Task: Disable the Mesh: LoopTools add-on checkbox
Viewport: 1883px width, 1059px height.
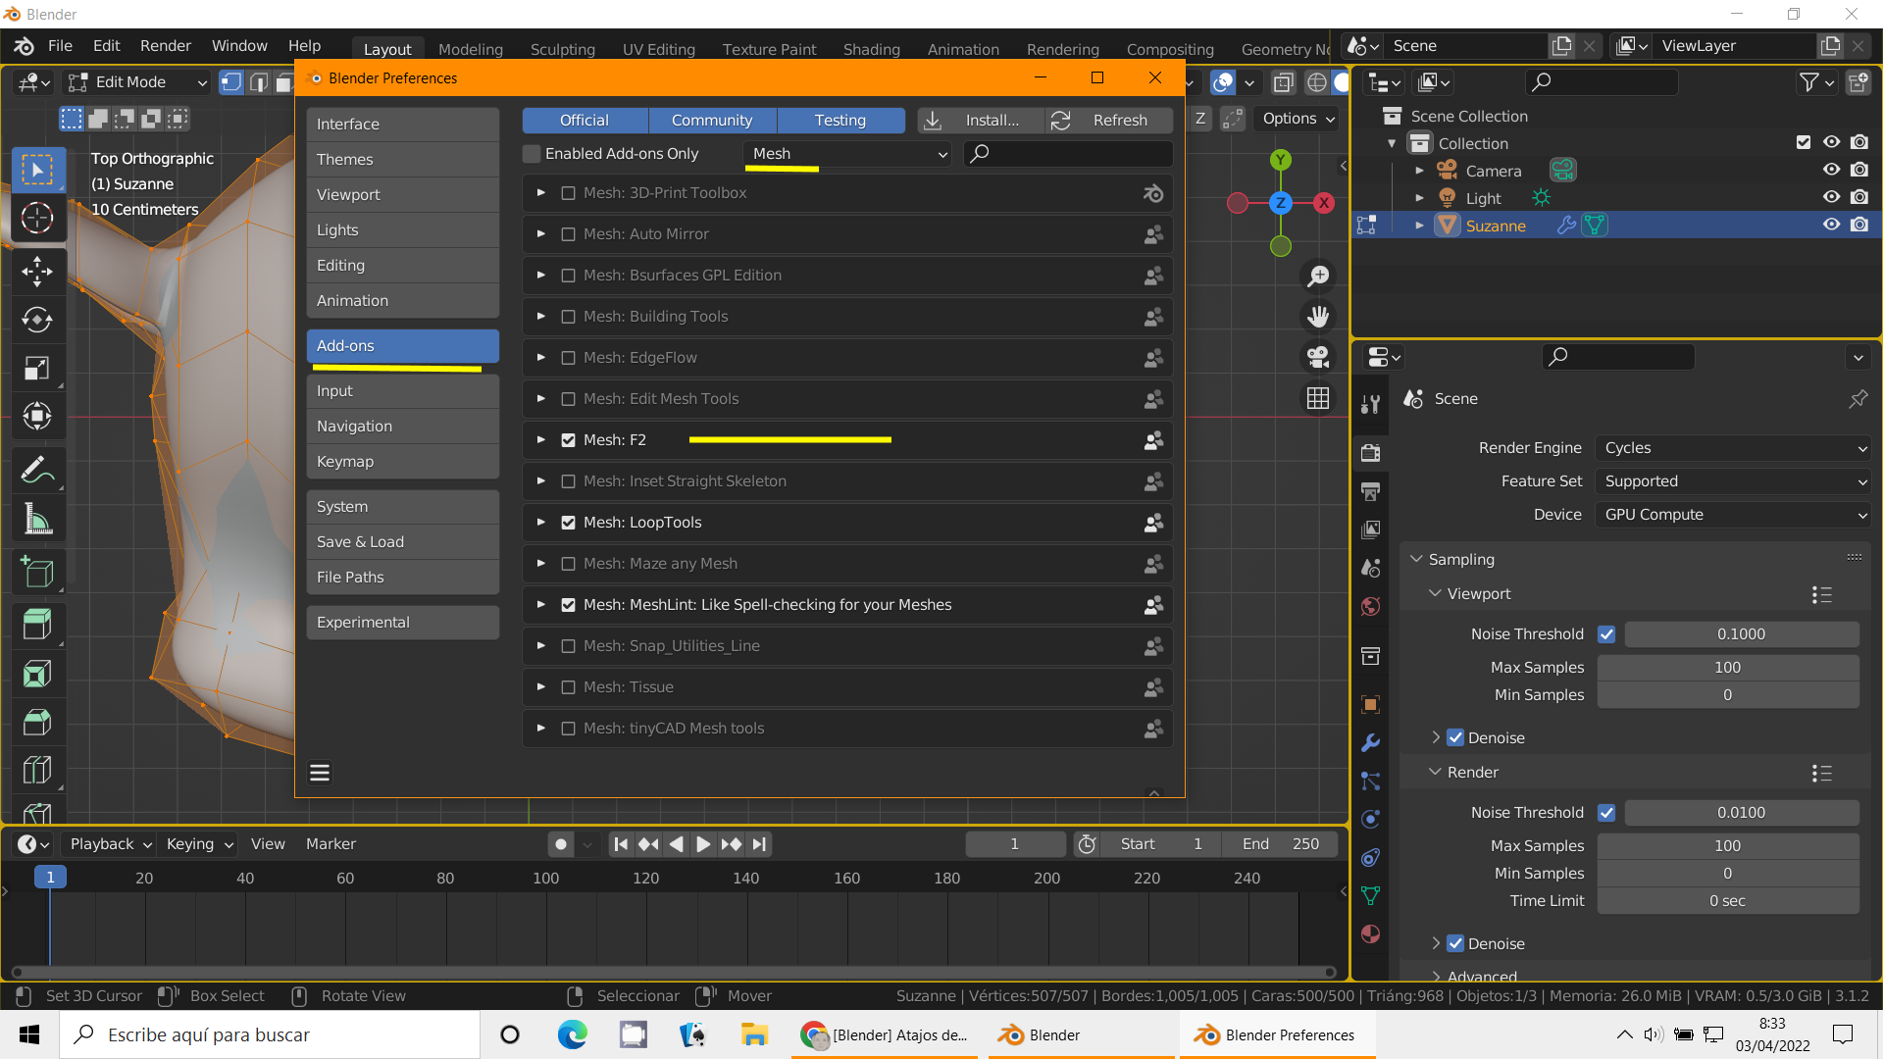Action: 568,523
